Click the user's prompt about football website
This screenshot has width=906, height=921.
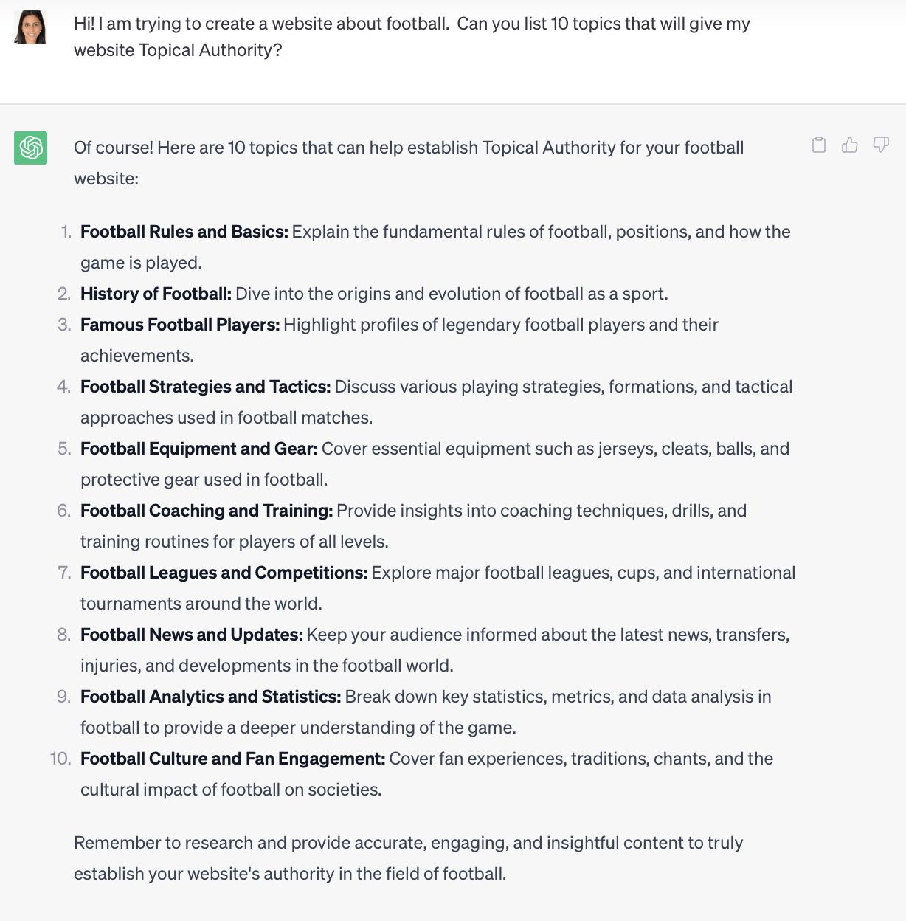pyautogui.click(x=412, y=37)
